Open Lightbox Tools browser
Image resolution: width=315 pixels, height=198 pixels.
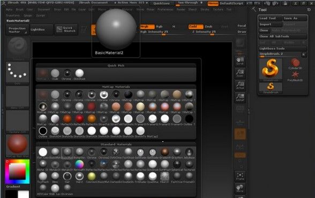(x=283, y=49)
